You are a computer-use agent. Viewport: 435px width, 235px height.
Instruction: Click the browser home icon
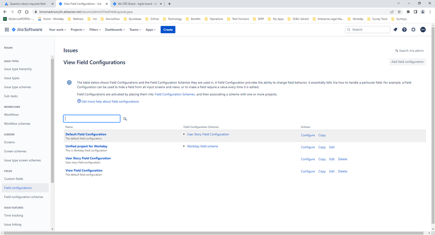tap(27, 12)
